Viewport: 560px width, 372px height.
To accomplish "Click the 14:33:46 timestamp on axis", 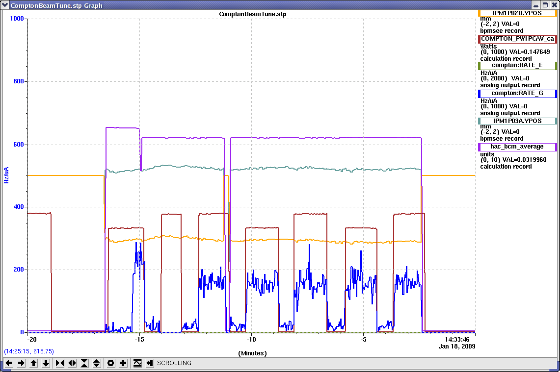I will [457, 340].
